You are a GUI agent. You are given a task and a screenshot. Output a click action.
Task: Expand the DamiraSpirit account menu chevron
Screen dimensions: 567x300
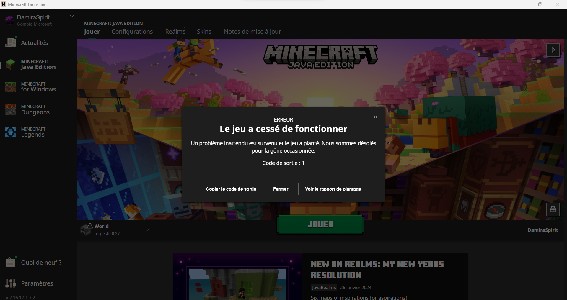coord(71,16)
